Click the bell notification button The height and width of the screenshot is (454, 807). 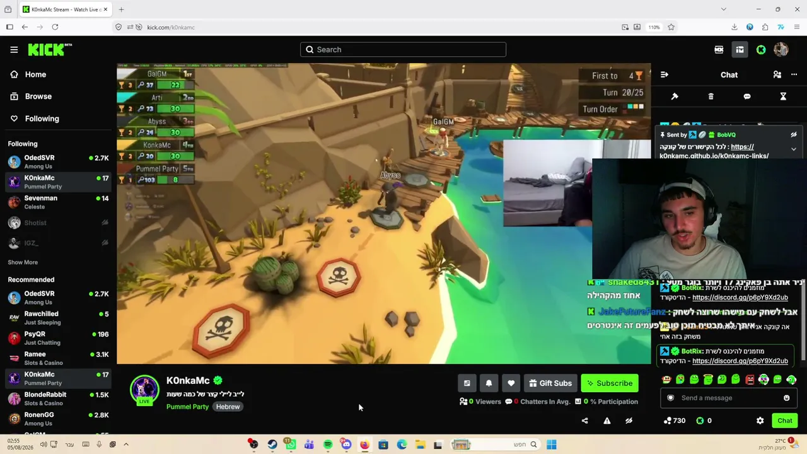click(489, 383)
